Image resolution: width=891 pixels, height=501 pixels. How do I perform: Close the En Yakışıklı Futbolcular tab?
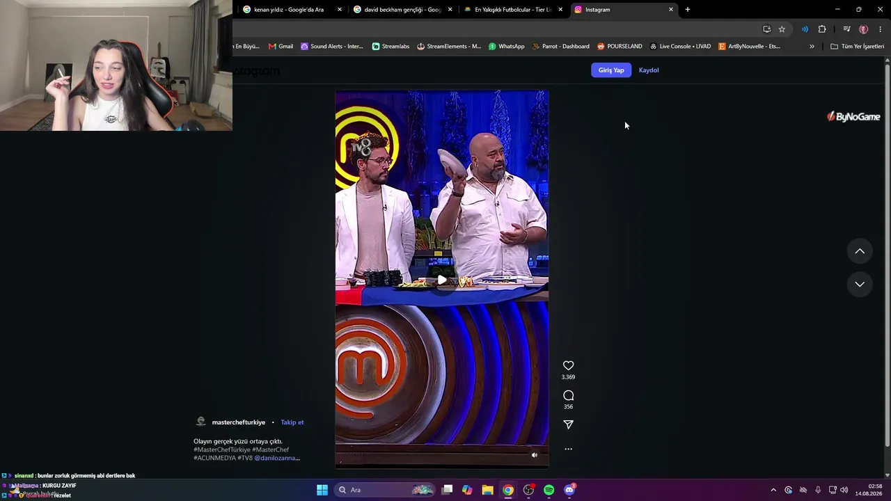point(560,10)
